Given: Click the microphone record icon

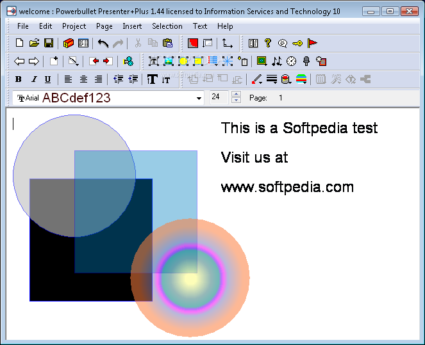Looking at the screenshot, I should click(x=306, y=61).
